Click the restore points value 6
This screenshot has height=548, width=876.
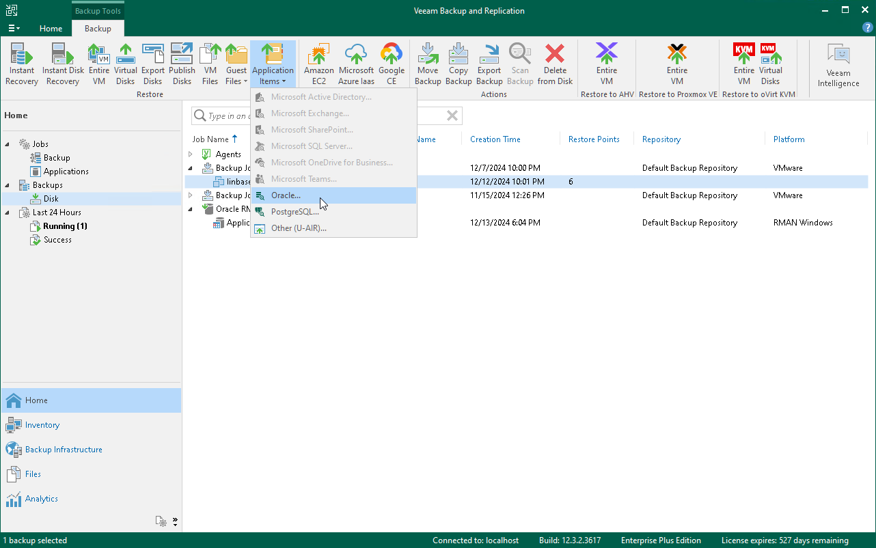point(571,182)
